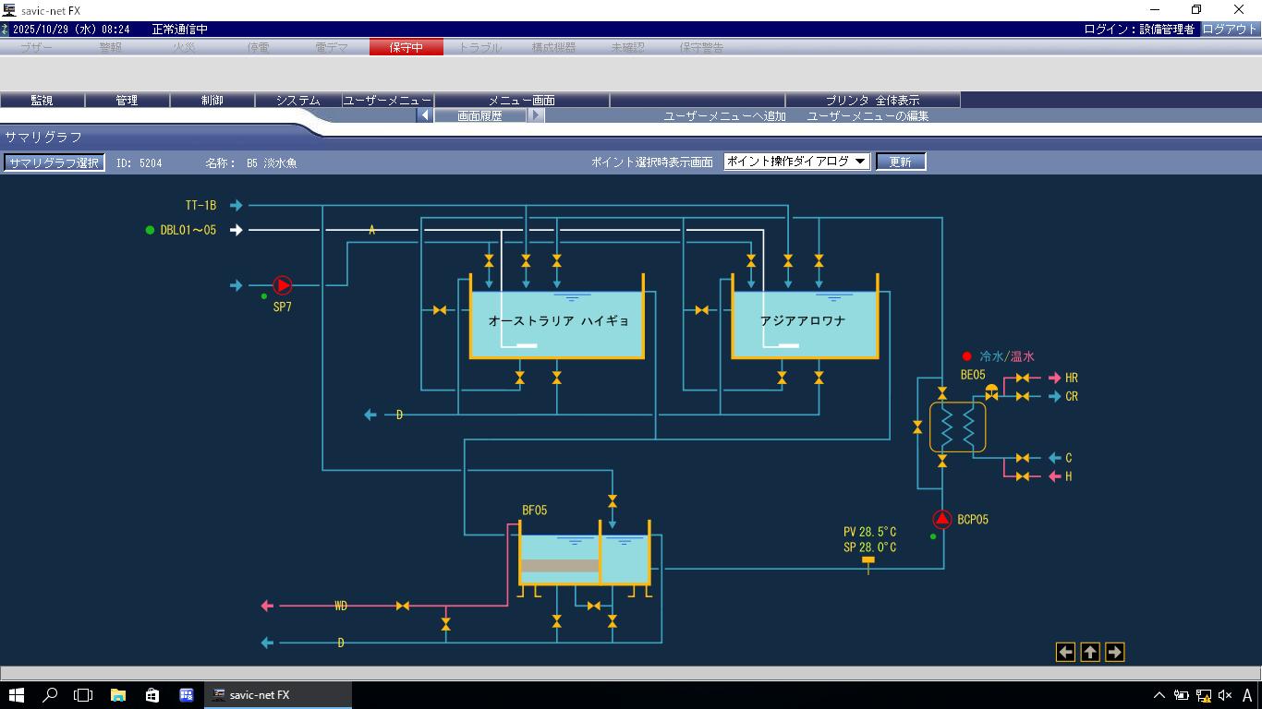Click the red 冷水/温水 status indicator
Viewport: 1262px width, 709px height.
(966, 356)
